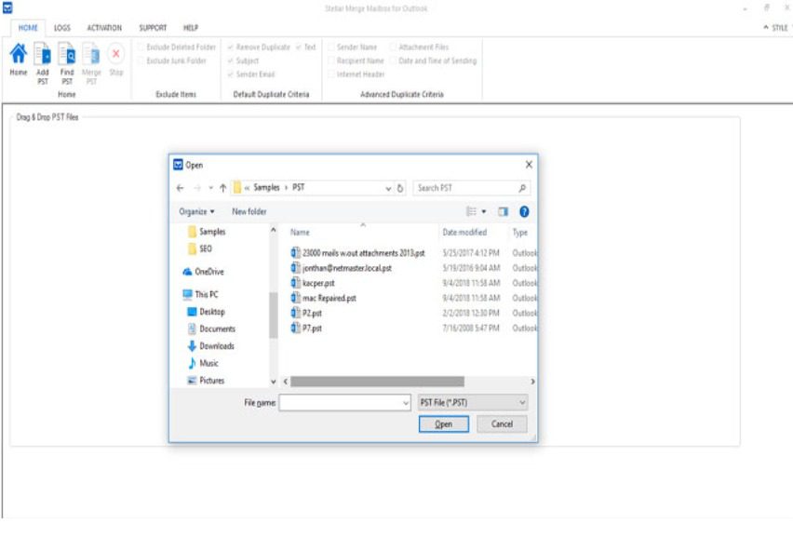This screenshot has height=537, width=793.
Task: Toggle the Attachment Files checkbox
Action: (x=394, y=47)
